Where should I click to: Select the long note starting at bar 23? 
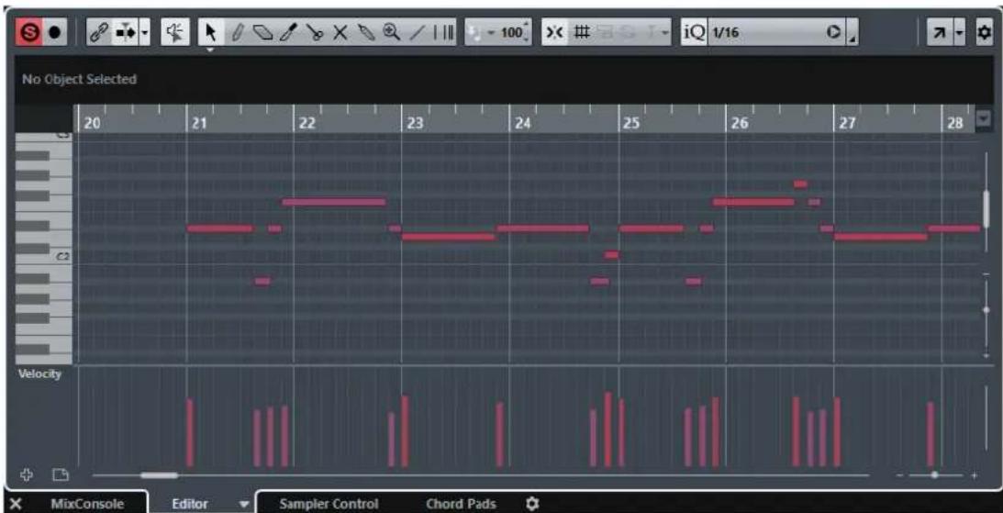[449, 237]
